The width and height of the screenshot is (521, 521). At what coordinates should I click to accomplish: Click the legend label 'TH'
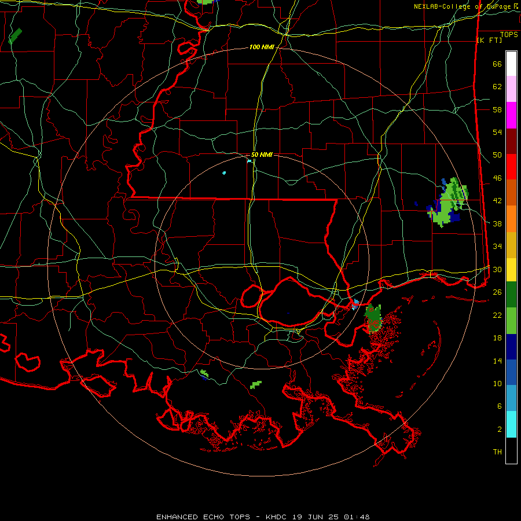tap(497, 452)
